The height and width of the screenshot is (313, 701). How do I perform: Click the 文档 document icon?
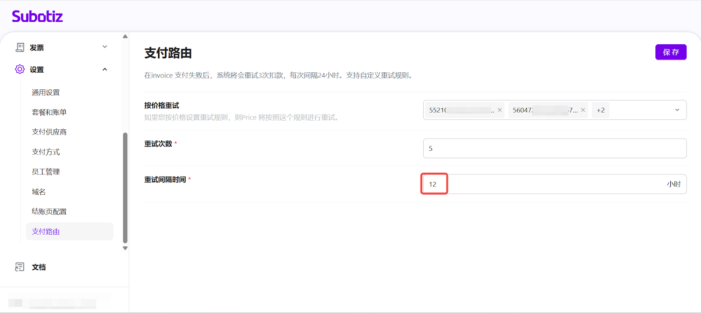point(20,267)
